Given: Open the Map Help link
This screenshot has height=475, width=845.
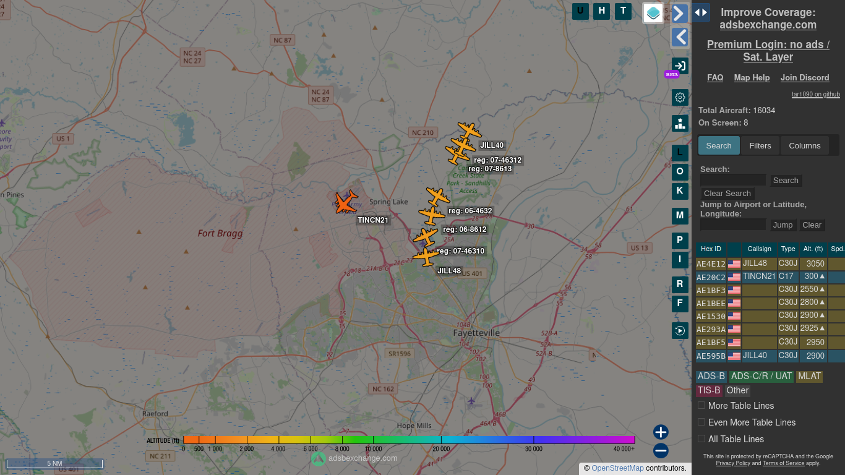Looking at the screenshot, I should [x=752, y=77].
